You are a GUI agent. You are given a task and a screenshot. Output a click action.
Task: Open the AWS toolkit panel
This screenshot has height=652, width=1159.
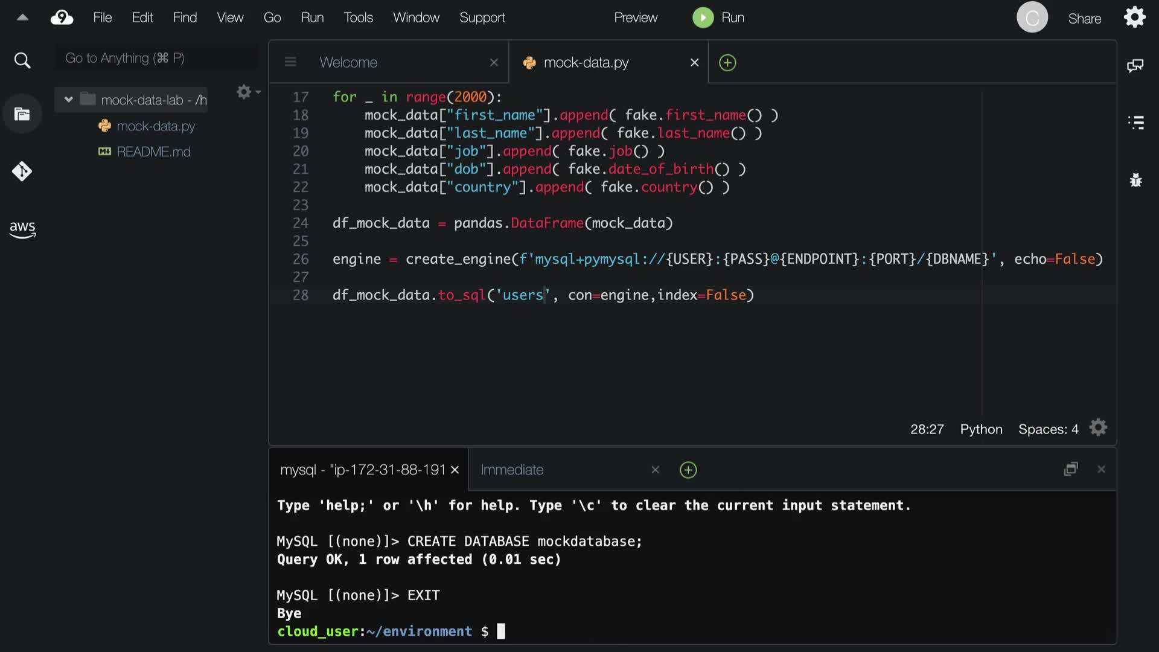(22, 229)
